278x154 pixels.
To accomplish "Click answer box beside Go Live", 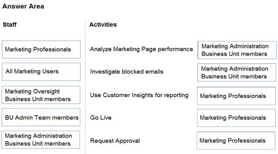I will click(x=236, y=118).
